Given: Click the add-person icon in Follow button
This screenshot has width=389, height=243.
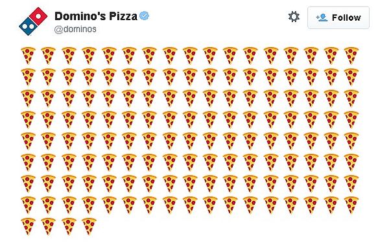Looking at the screenshot, I should 322,17.
